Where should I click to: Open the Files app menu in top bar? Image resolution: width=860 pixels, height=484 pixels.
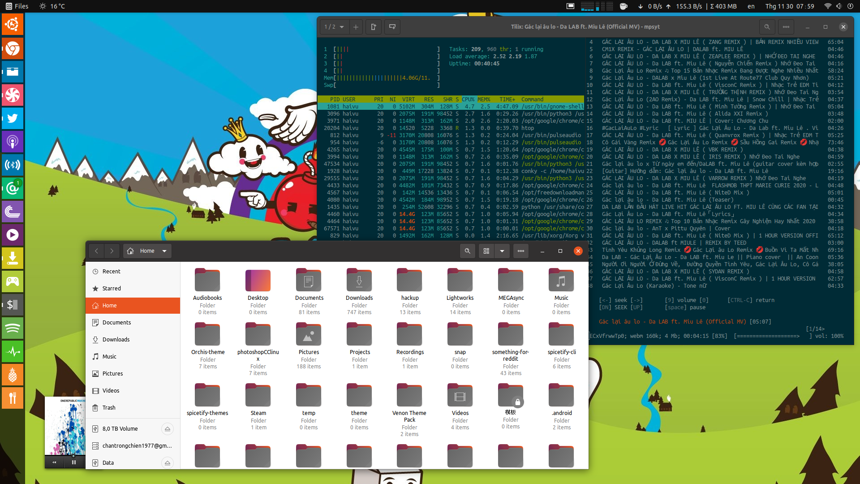[17, 6]
